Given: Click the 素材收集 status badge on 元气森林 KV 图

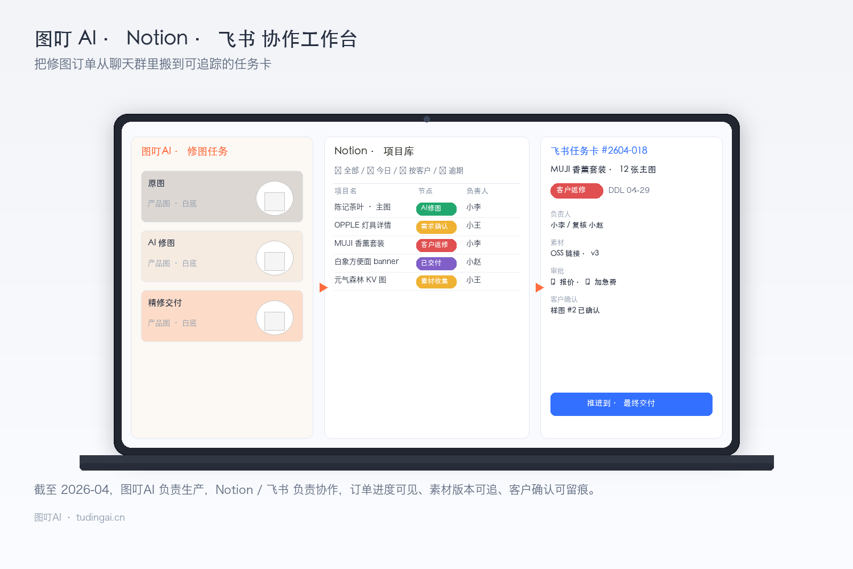Looking at the screenshot, I should coord(436,281).
